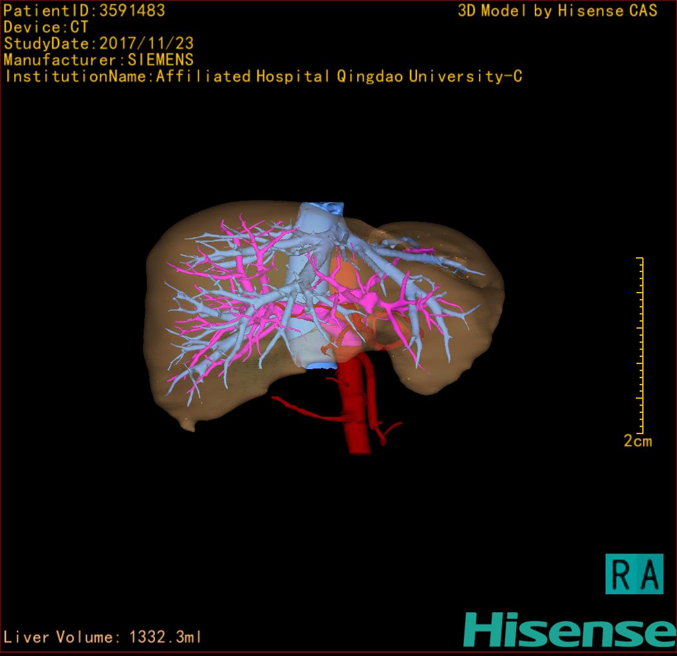Click the StudyDate:2017/11/23 text
Viewport: 677px width, 656px height.
[99, 44]
